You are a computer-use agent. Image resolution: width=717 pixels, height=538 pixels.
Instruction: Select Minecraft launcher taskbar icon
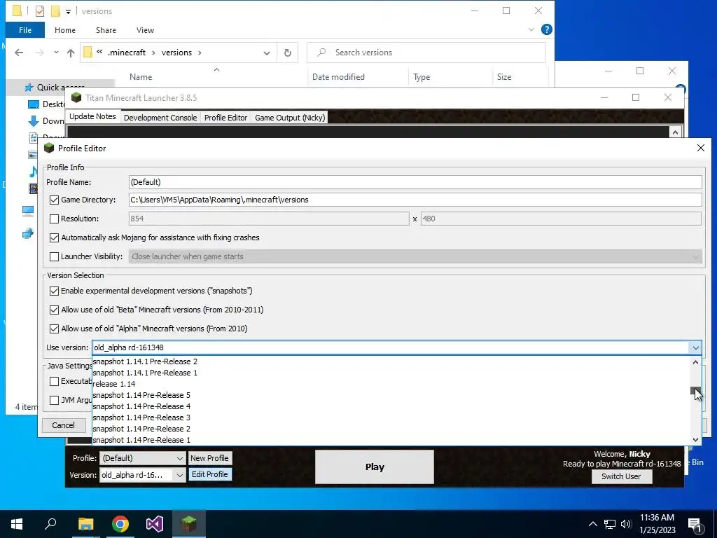click(189, 524)
